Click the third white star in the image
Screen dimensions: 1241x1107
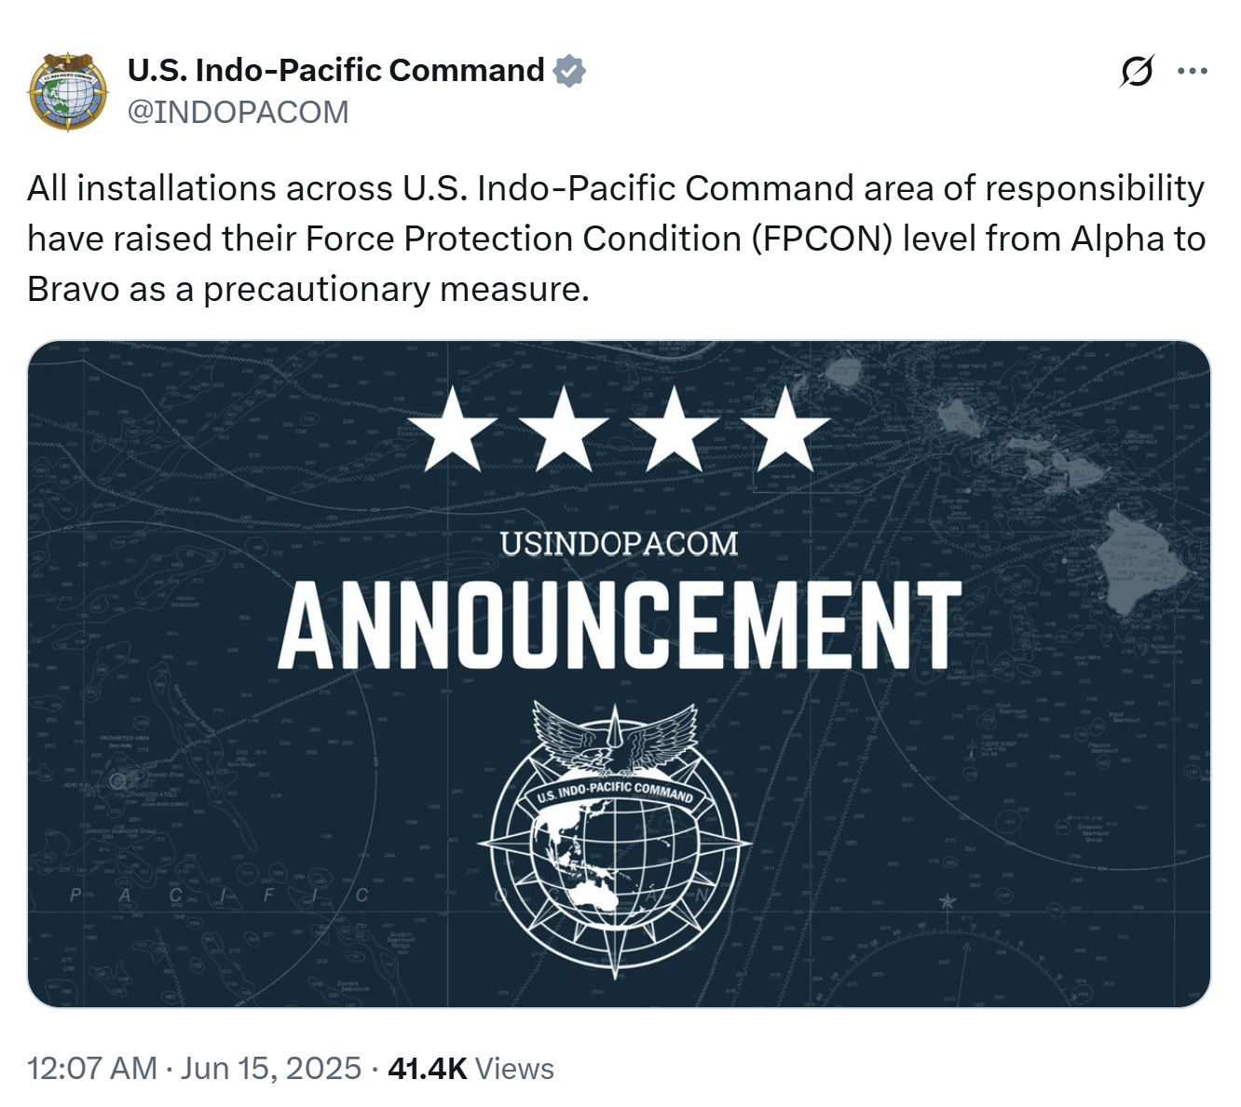click(675, 430)
